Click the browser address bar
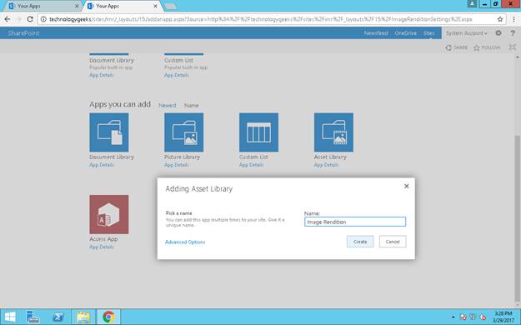Viewport: 521px width, 325px height. pos(266,19)
